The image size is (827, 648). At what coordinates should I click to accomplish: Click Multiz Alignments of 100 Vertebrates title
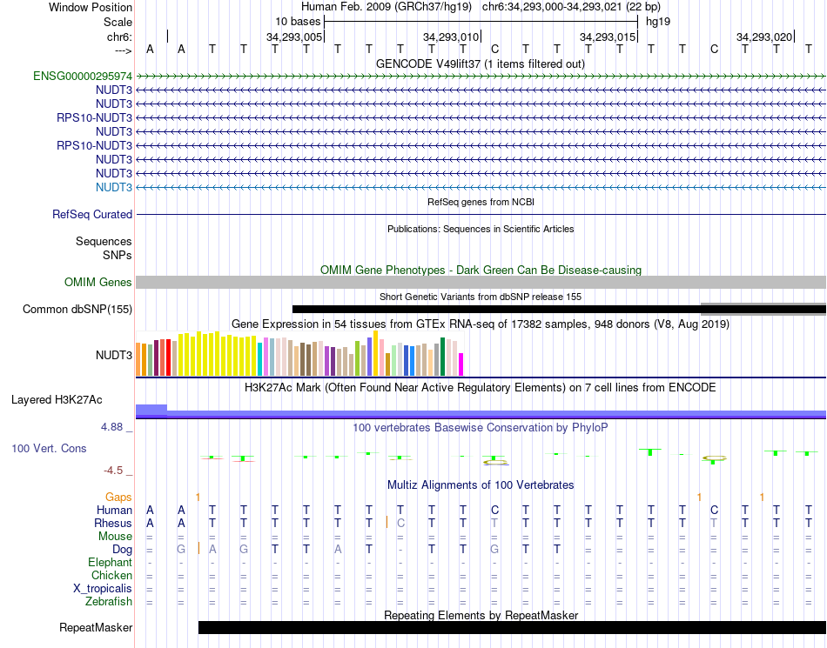[x=481, y=484]
